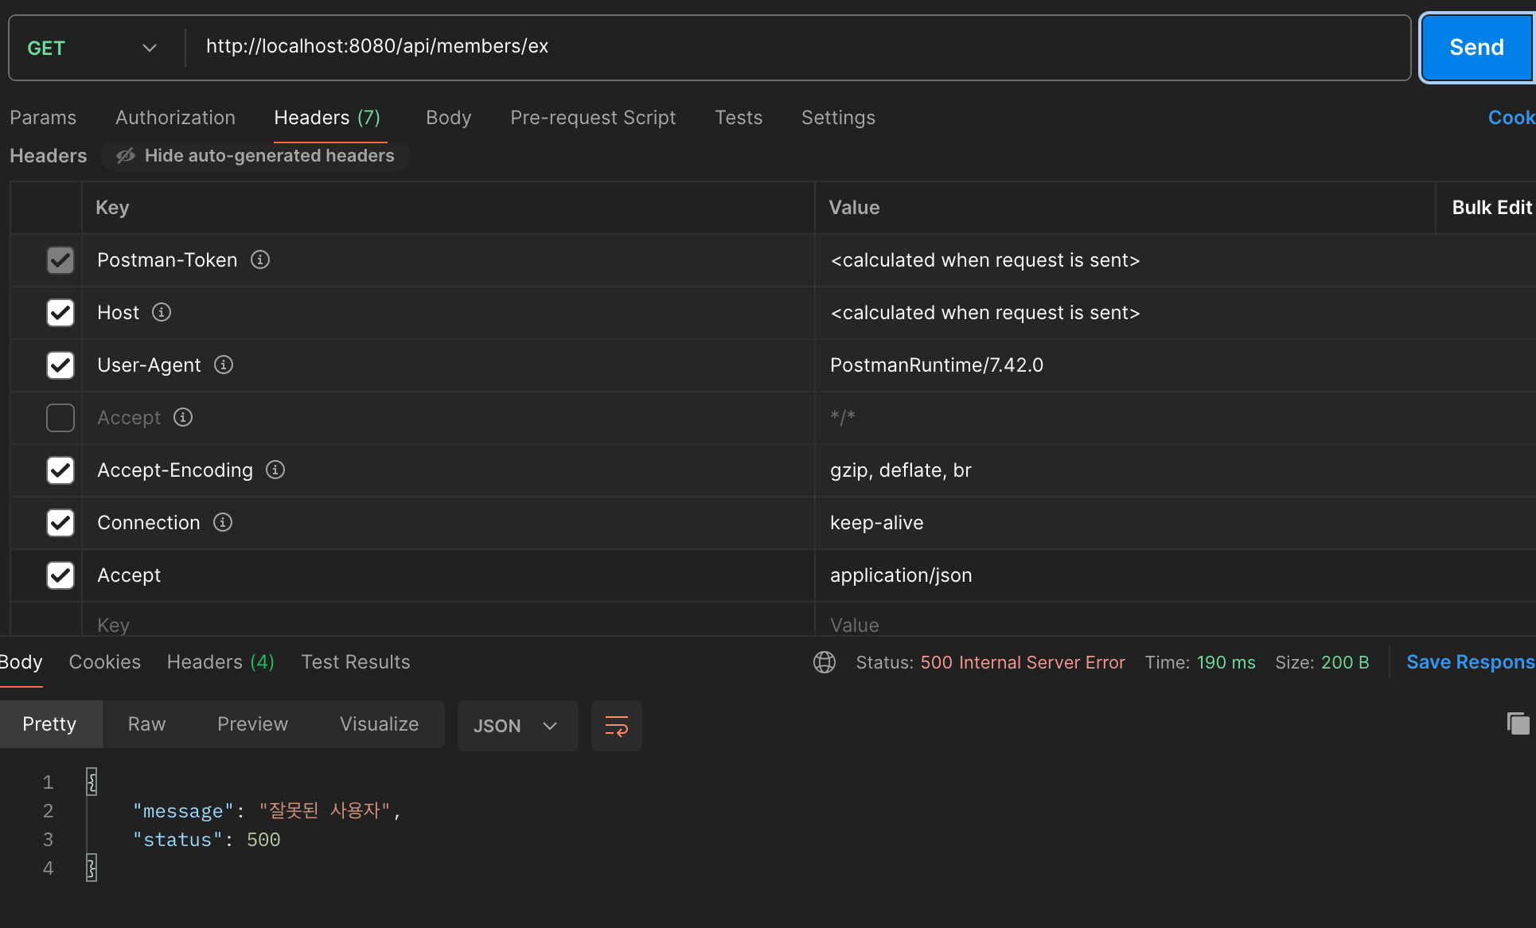The image size is (1536, 928).
Task: Copy response using the copy icon
Action: point(1518,723)
